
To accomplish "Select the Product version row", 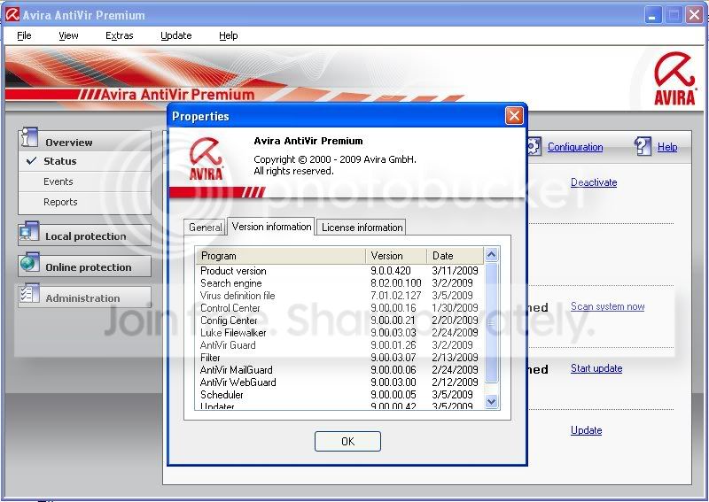I will (x=340, y=271).
